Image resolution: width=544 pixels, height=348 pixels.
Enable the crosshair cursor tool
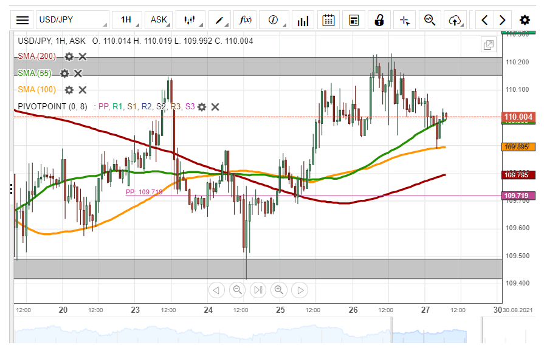(x=405, y=20)
